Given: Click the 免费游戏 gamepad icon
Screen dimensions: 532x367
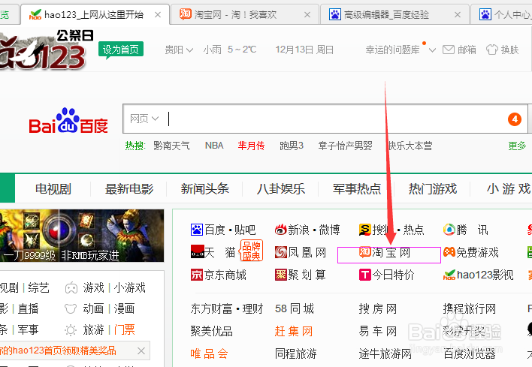Looking at the screenshot, I should 449,252.
